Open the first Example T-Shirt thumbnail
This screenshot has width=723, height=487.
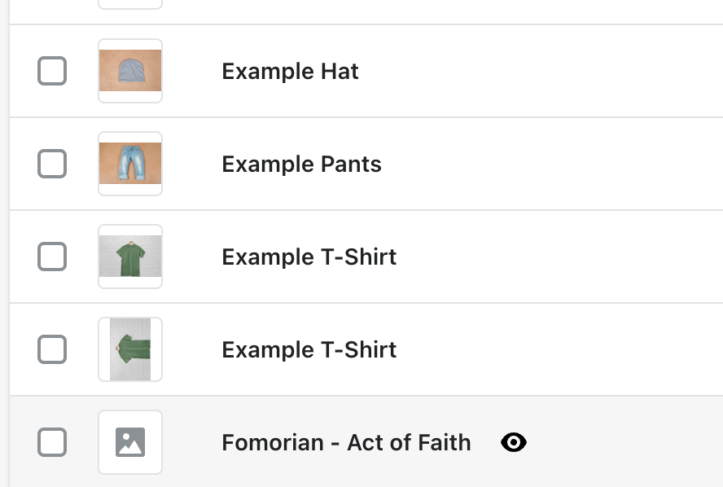pyautogui.click(x=129, y=257)
